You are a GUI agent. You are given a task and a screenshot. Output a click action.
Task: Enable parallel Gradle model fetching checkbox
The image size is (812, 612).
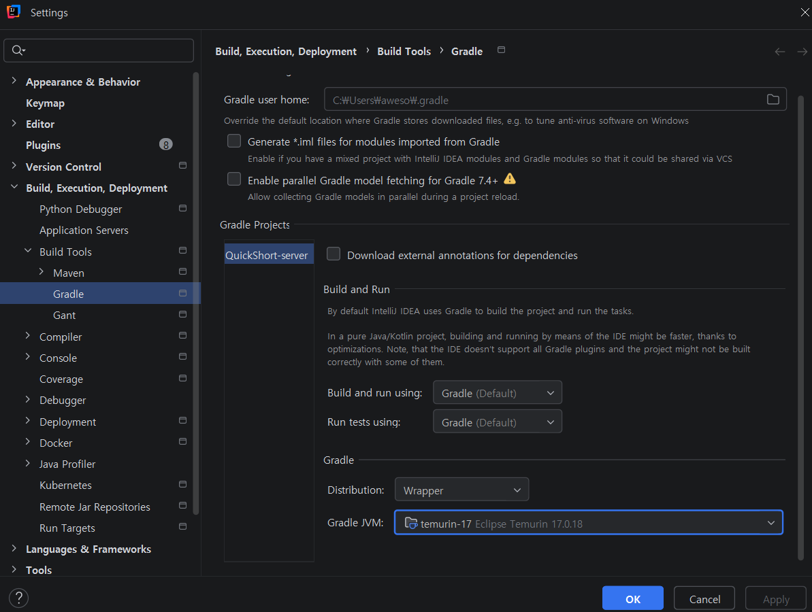(234, 179)
